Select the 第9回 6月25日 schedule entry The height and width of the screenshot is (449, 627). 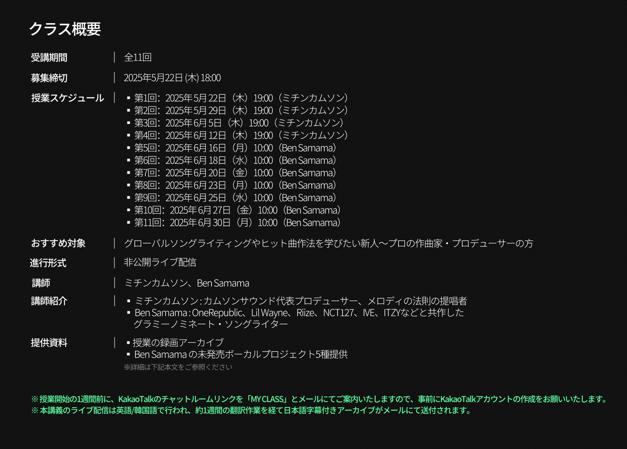pos(235,198)
